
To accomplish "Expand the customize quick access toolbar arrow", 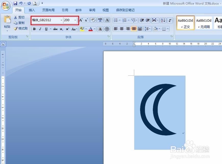I will pyautogui.click(x=42, y=3).
